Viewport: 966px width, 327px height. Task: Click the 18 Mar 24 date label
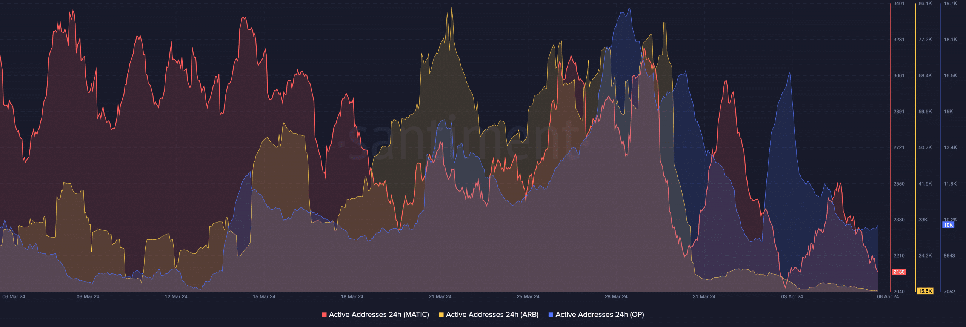[352, 297]
